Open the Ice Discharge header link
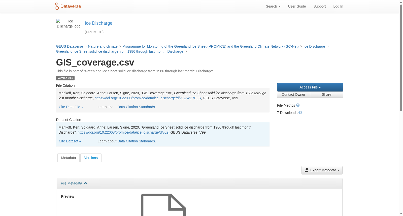 (98, 23)
